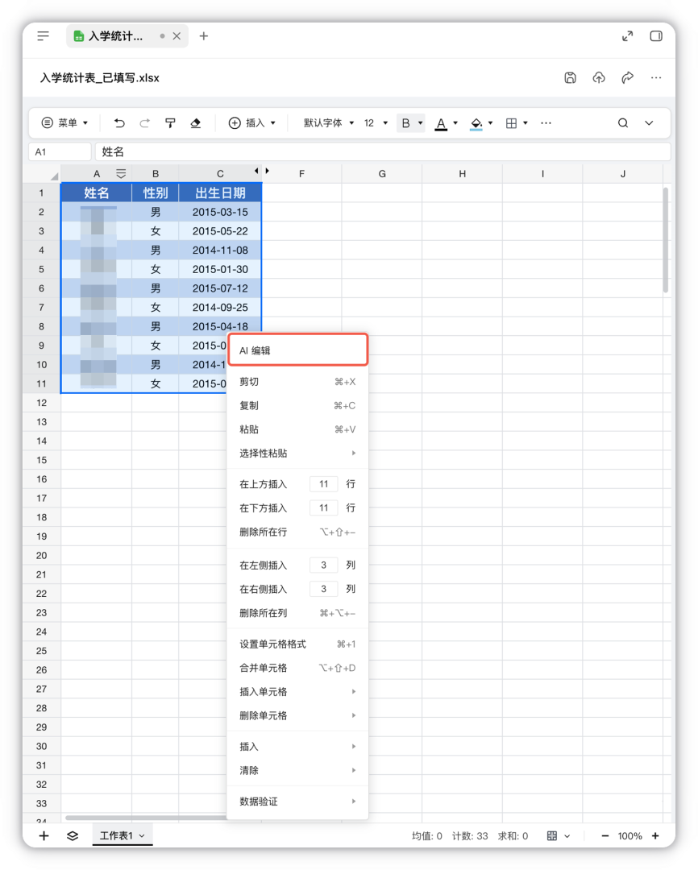Expand hidden columns arrows after column C
Image resolution: width=698 pixels, height=870 pixels.
(261, 172)
